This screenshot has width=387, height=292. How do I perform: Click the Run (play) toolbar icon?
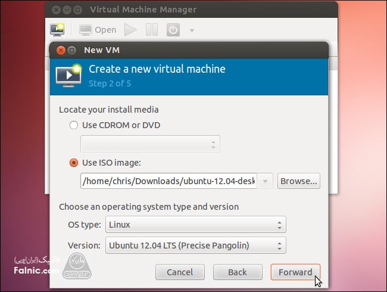pos(130,30)
